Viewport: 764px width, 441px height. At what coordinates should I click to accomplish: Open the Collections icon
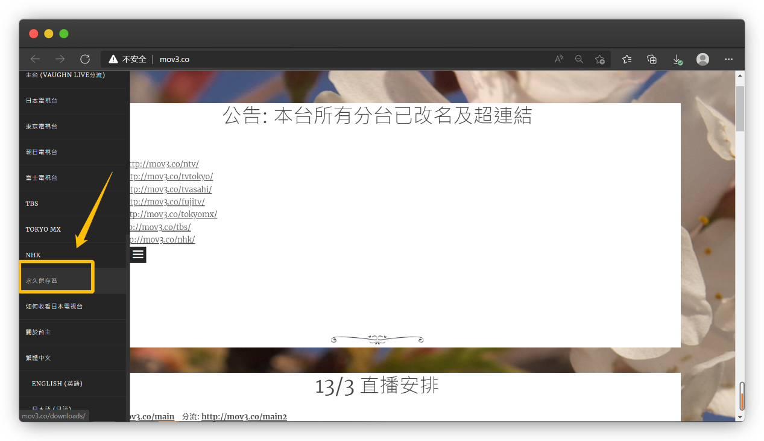(652, 59)
